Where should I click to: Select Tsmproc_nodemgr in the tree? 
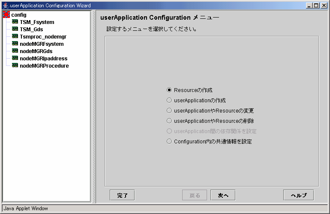(x=43, y=37)
